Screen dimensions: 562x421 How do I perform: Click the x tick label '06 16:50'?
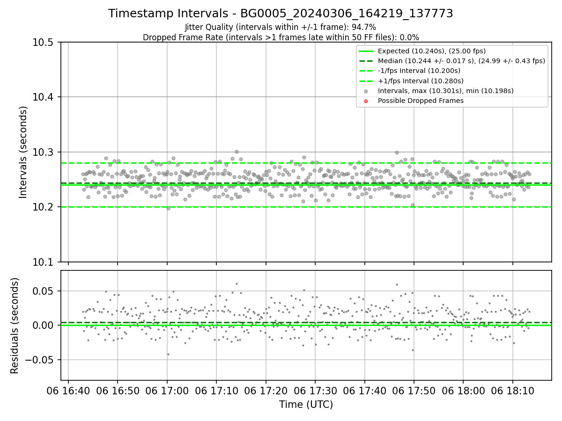(x=118, y=391)
